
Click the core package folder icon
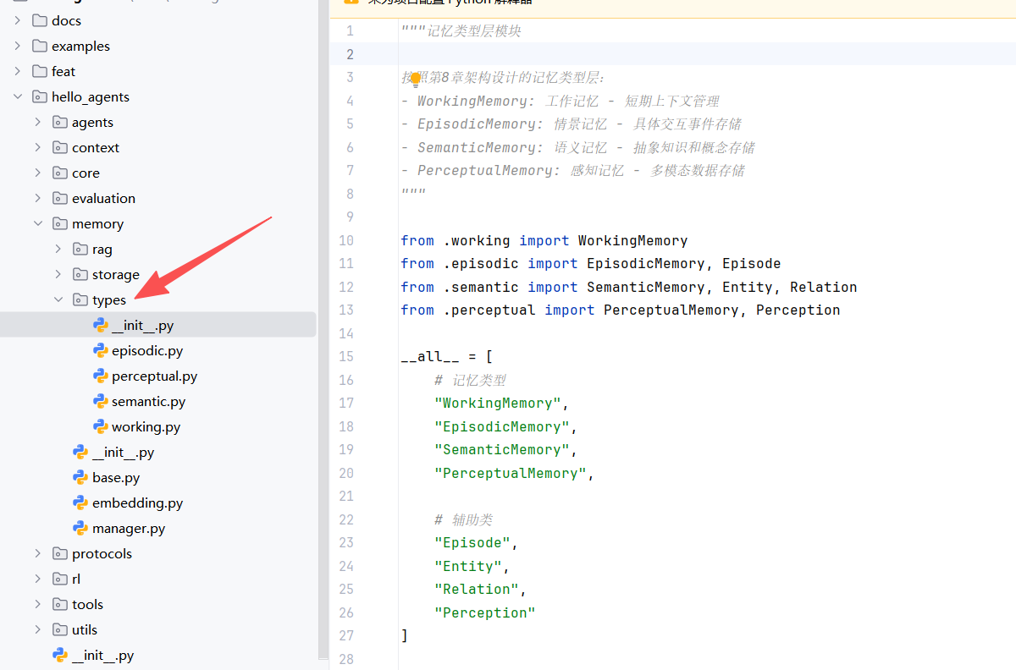[60, 173]
